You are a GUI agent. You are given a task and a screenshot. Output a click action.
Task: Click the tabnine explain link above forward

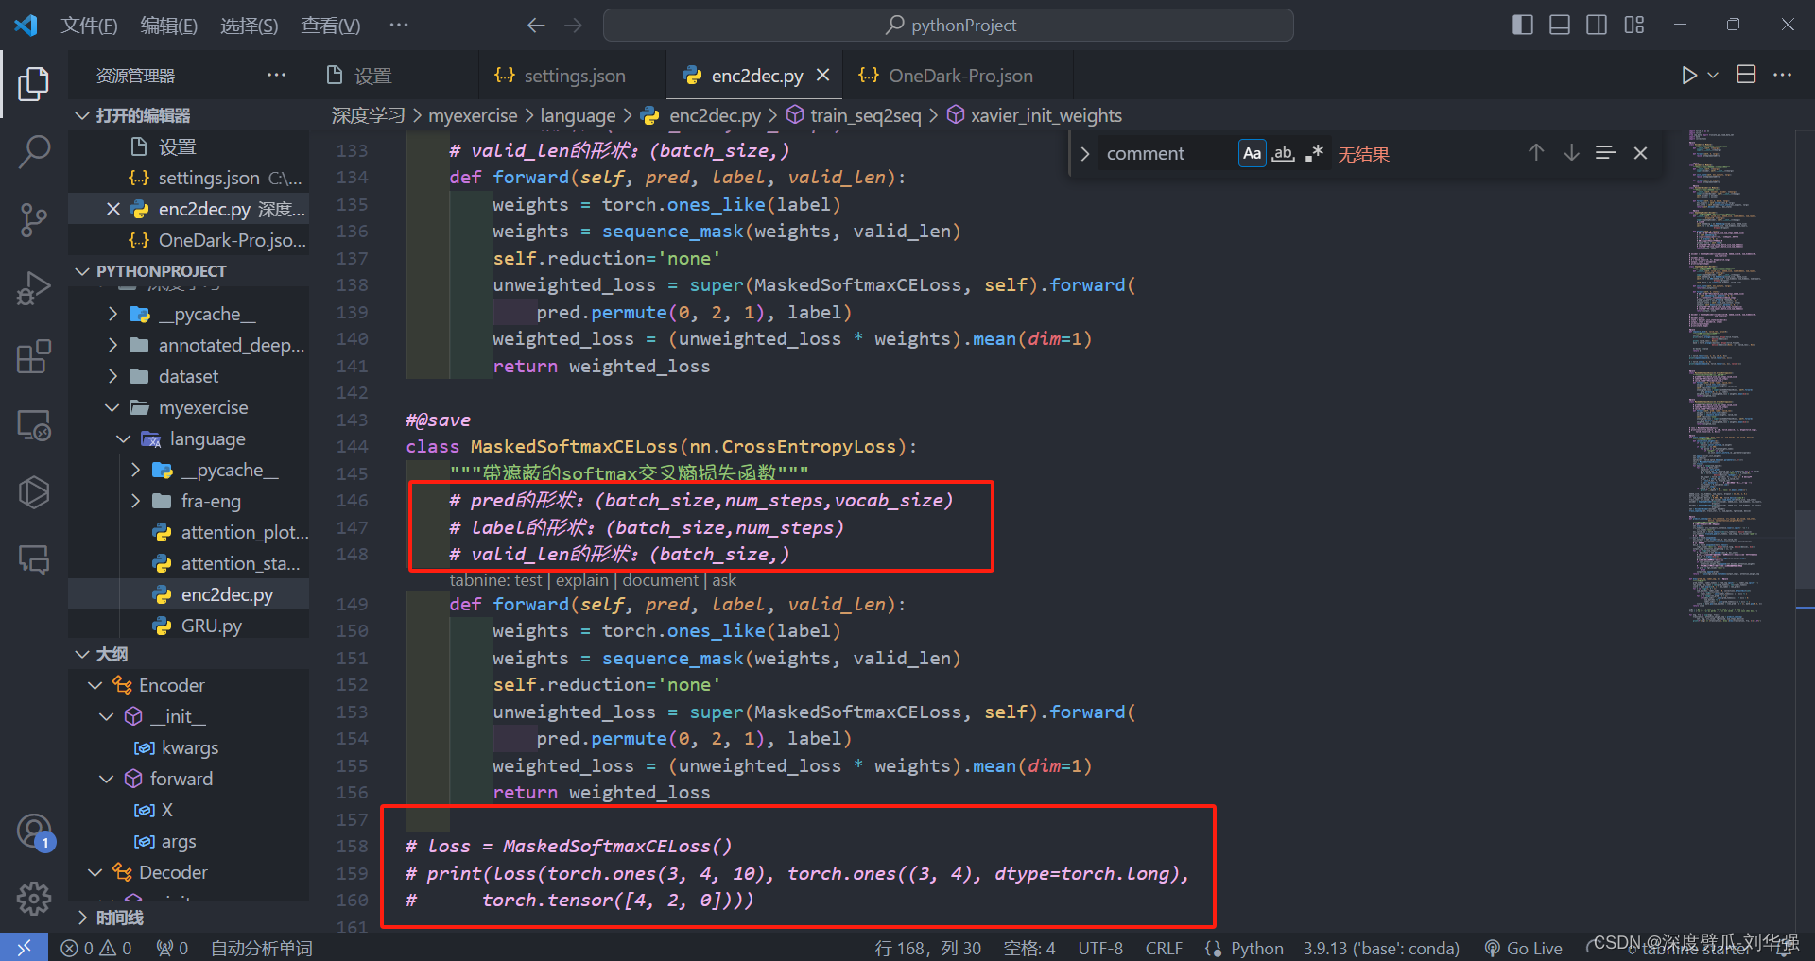[x=581, y=579]
